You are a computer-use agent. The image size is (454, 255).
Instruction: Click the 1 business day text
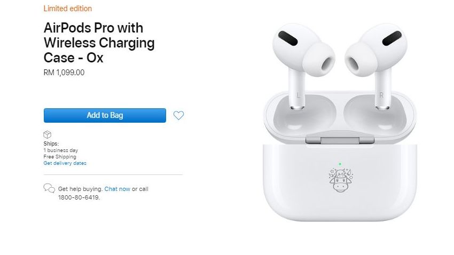click(61, 150)
